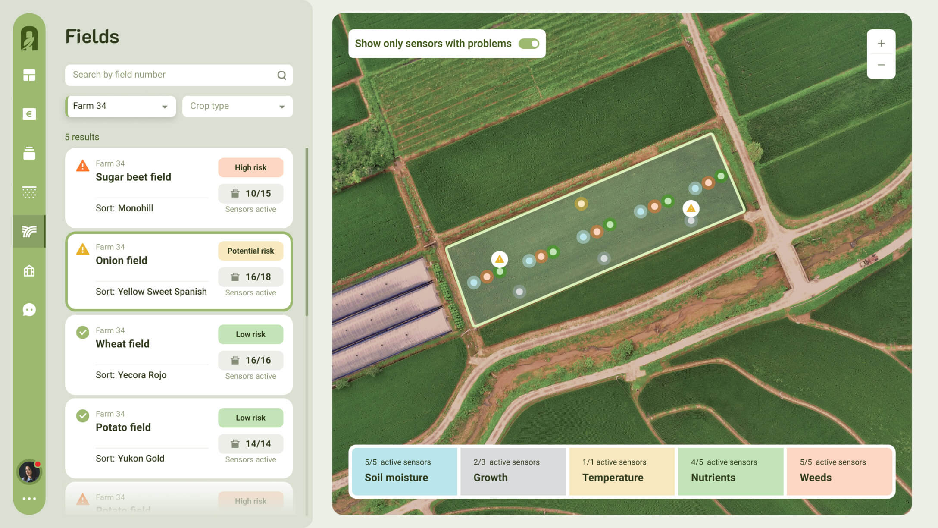Select the Soil moisture sensor tab
Image resolution: width=938 pixels, height=528 pixels.
pos(404,471)
